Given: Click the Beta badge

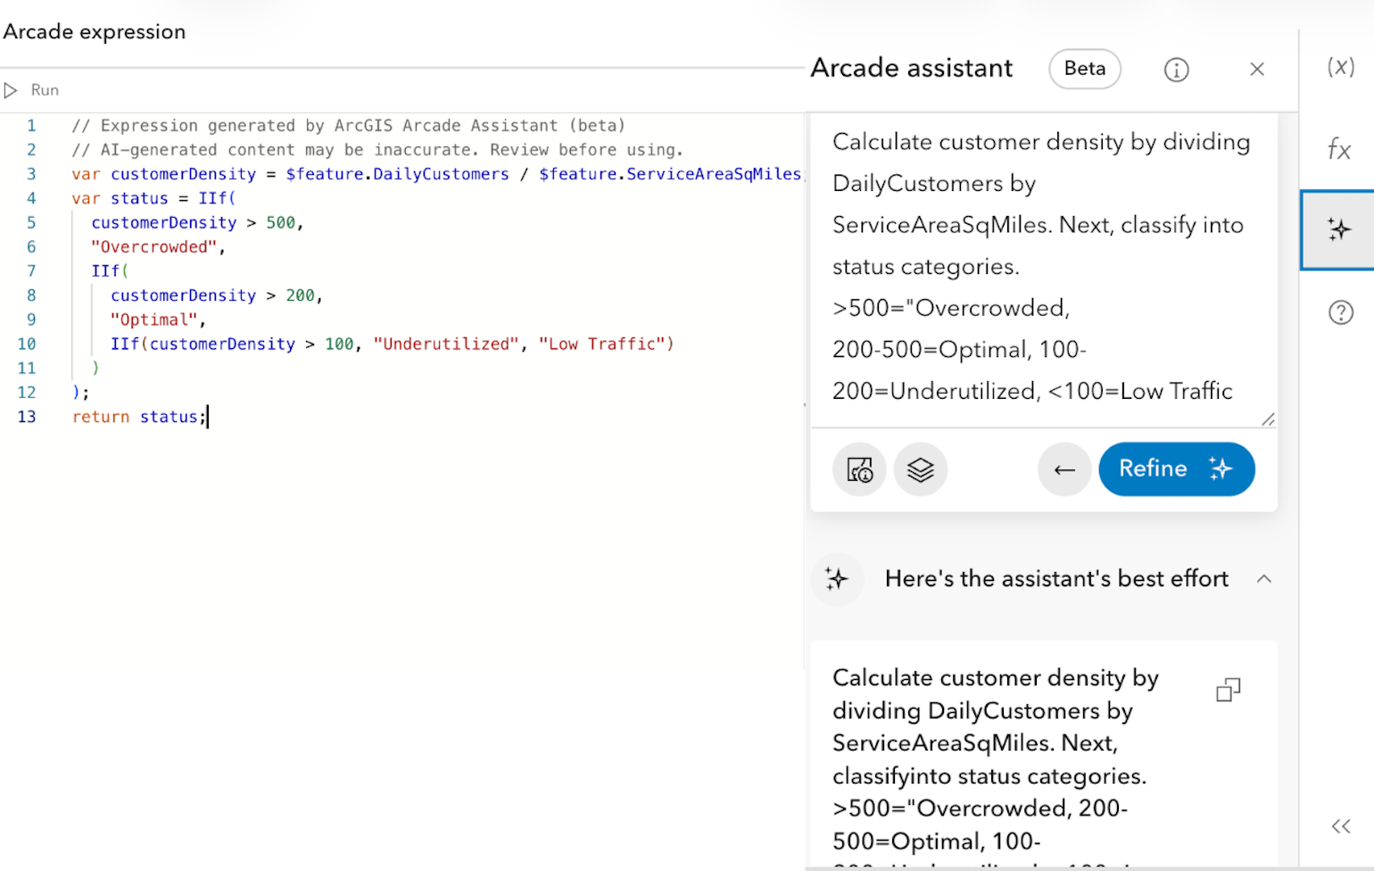Looking at the screenshot, I should pos(1084,69).
